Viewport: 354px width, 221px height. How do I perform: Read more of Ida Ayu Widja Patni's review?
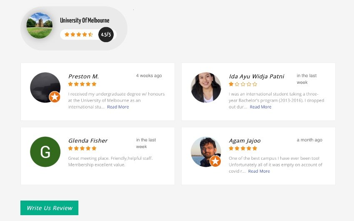coord(261,107)
